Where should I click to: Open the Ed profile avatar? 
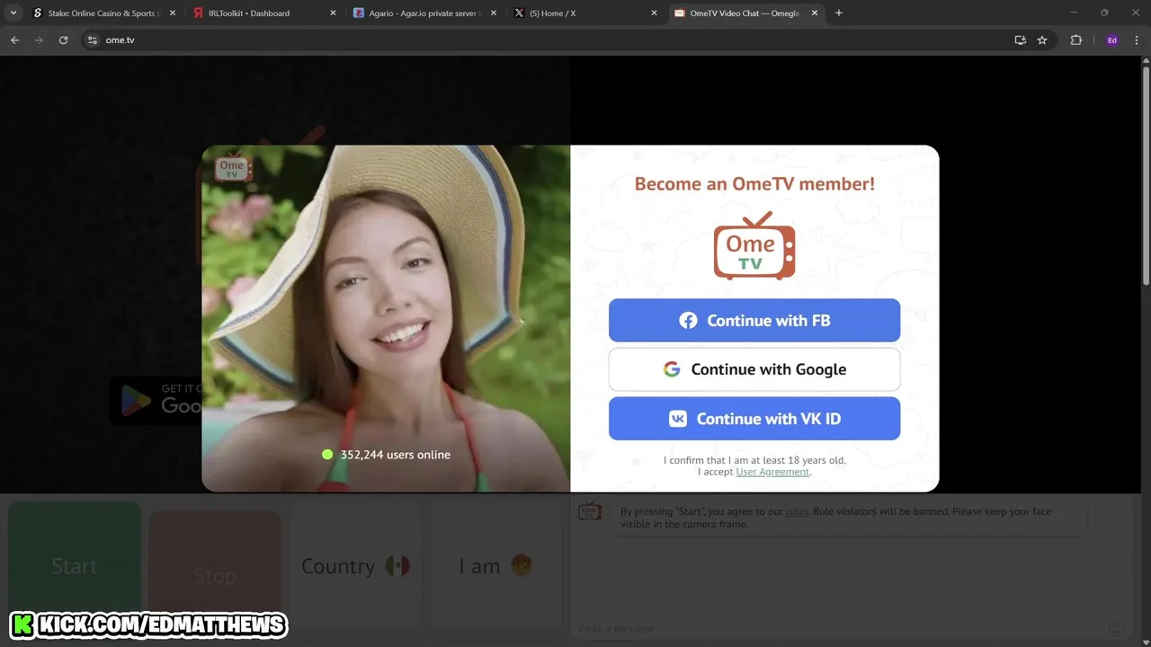tap(1112, 40)
